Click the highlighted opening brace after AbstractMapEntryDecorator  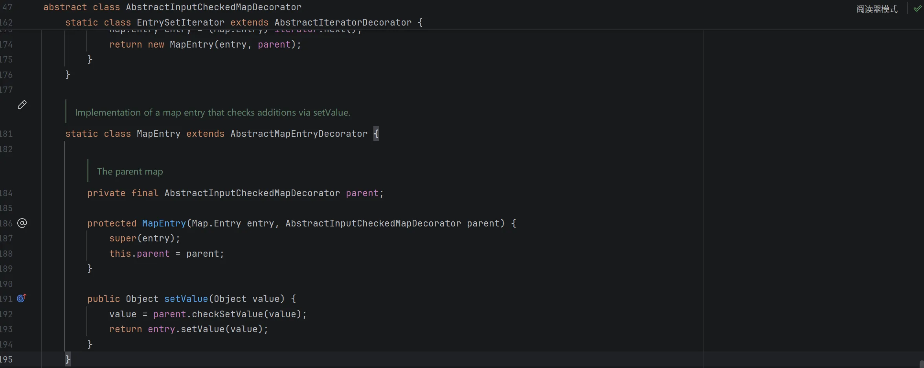click(376, 134)
